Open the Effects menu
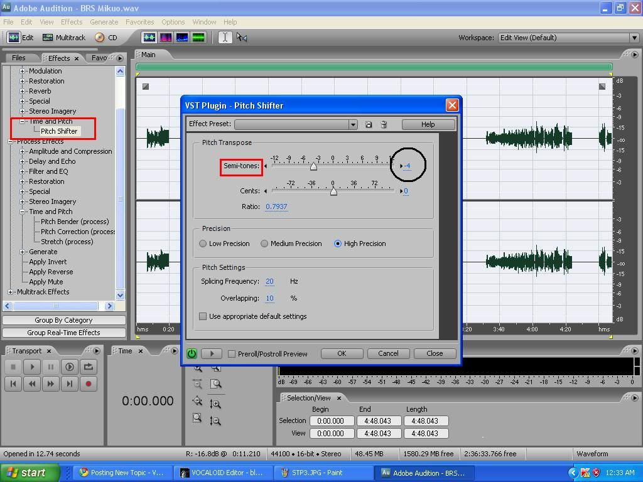643x482 pixels. (x=72, y=22)
